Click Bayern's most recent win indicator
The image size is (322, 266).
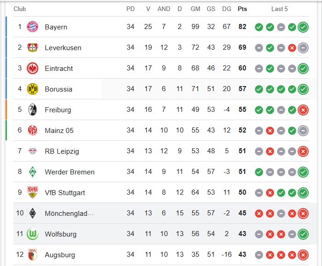303,27
